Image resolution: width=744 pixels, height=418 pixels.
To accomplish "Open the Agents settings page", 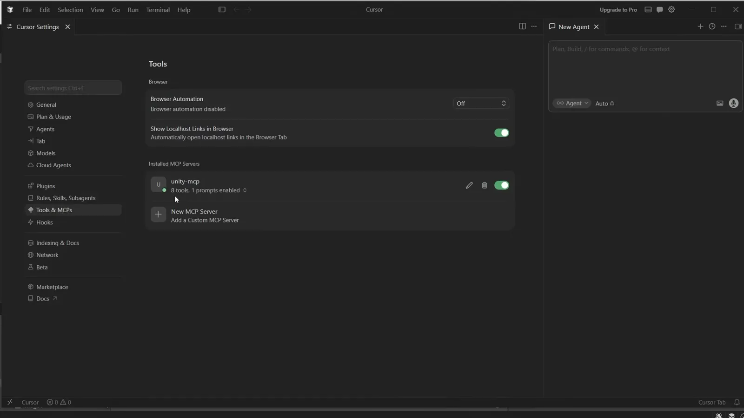I will (x=73, y=129).
